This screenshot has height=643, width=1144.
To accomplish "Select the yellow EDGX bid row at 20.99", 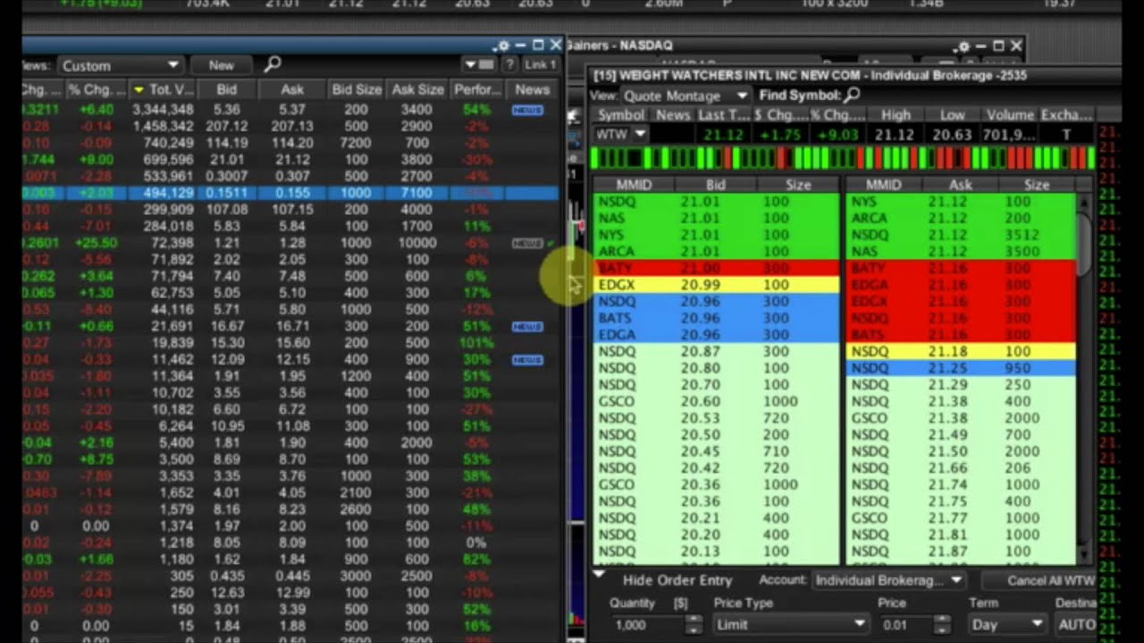I will [x=716, y=285].
